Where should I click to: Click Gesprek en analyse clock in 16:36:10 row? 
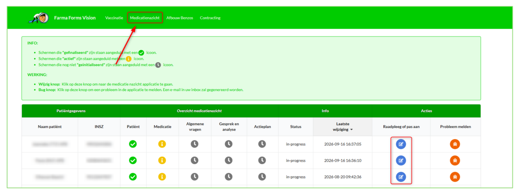click(x=229, y=160)
